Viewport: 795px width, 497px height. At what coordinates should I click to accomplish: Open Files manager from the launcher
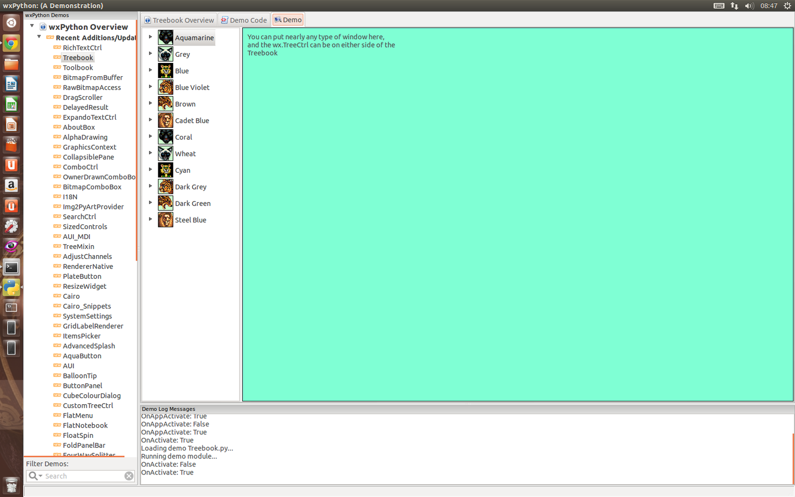11,64
